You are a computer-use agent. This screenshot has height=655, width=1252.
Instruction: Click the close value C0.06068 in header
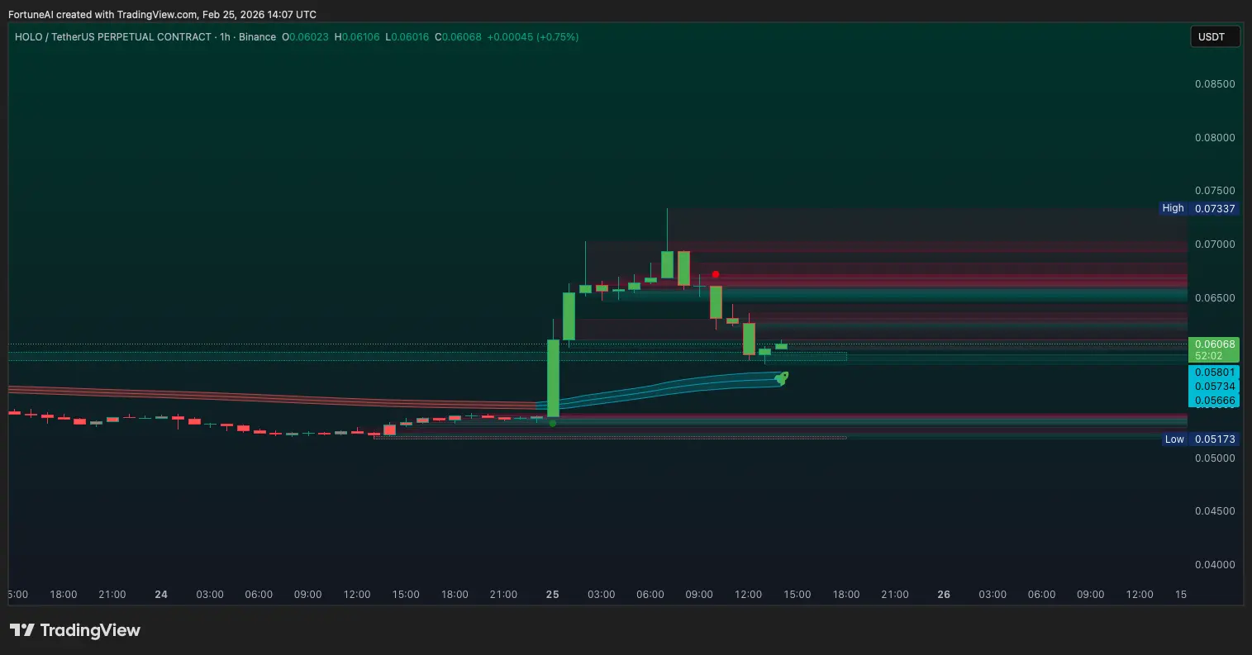click(x=458, y=37)
